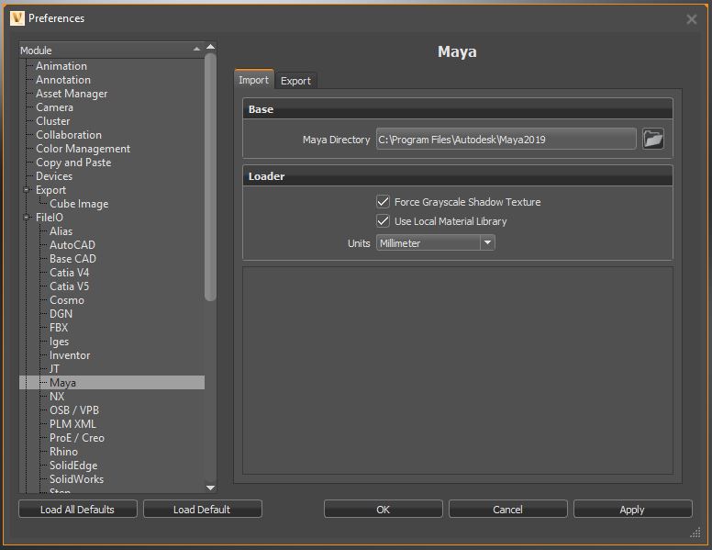
Task: Click the scroll-up arrow of module list
Action: point(210,46)
